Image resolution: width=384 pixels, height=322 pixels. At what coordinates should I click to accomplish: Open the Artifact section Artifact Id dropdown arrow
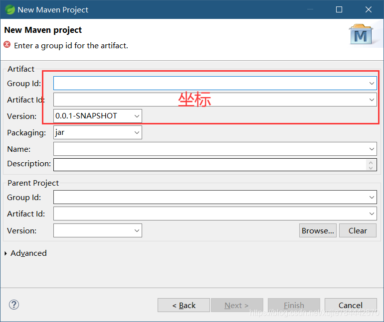(372, 100)
